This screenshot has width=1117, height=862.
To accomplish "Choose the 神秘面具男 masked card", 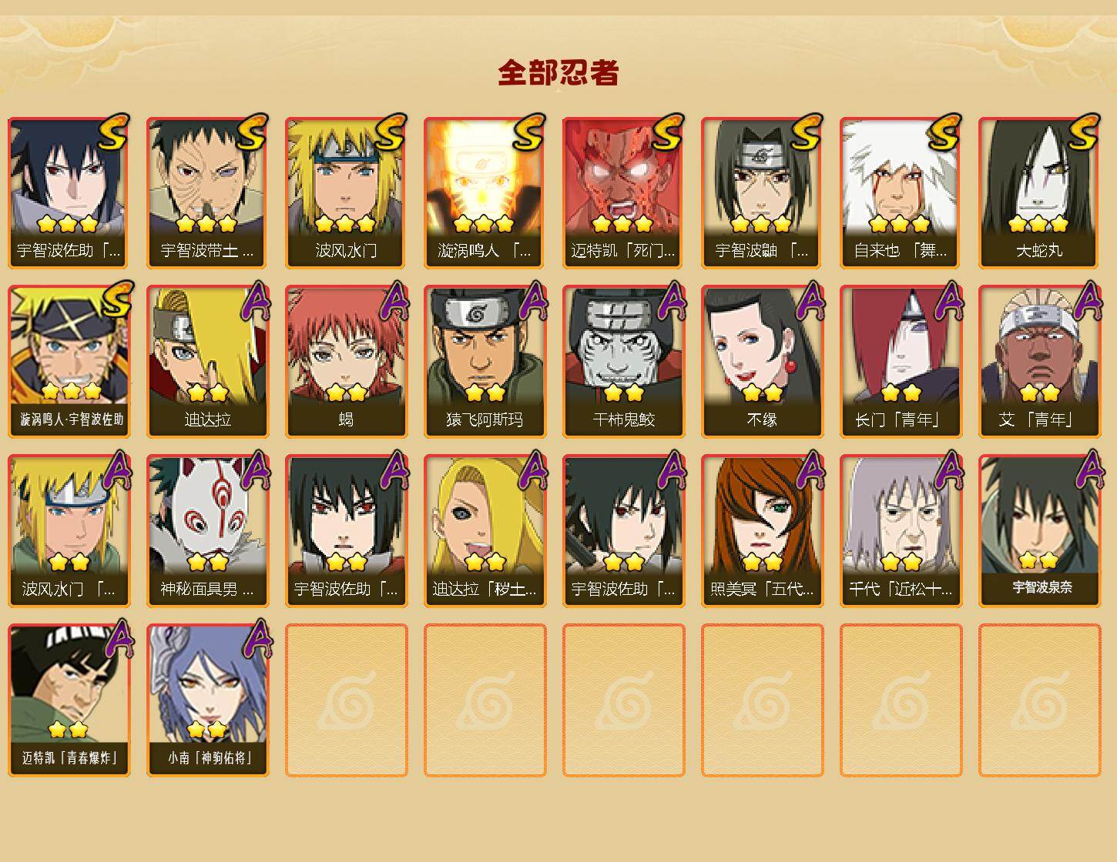I will click(x=207, y=531).
